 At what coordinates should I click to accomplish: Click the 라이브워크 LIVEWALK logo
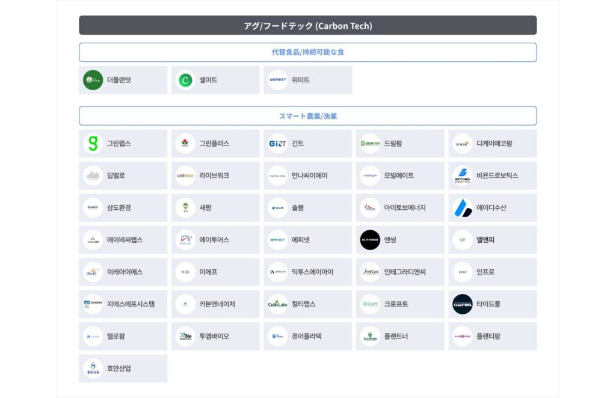point(185,176)
